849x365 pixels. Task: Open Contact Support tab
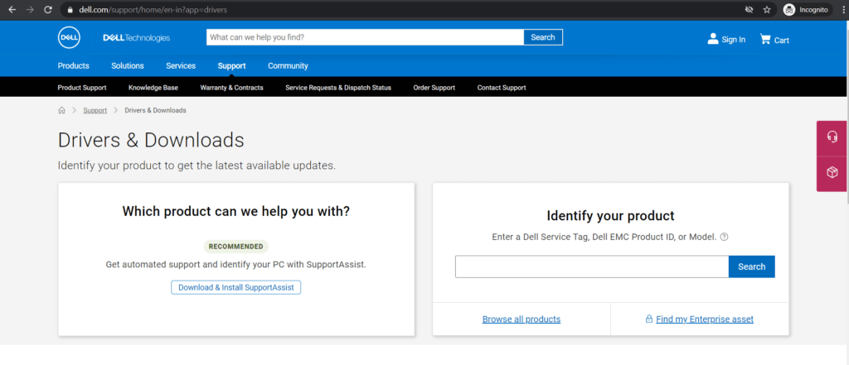[502, 88]
